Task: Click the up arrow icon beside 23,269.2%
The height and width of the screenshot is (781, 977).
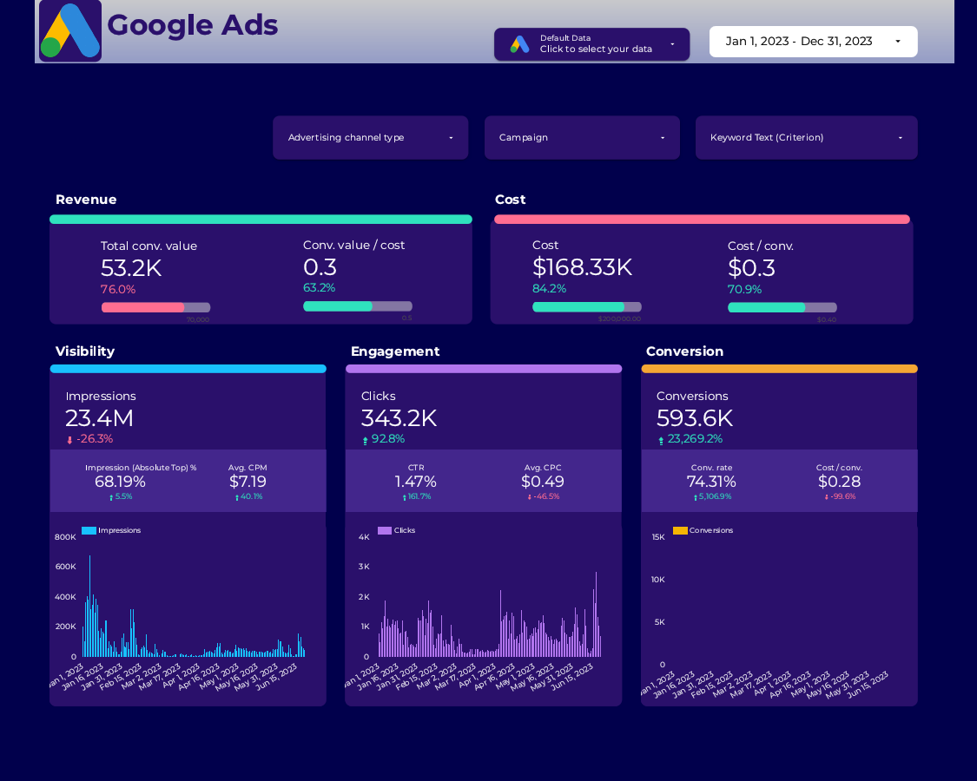Action: tap(663, 439)
